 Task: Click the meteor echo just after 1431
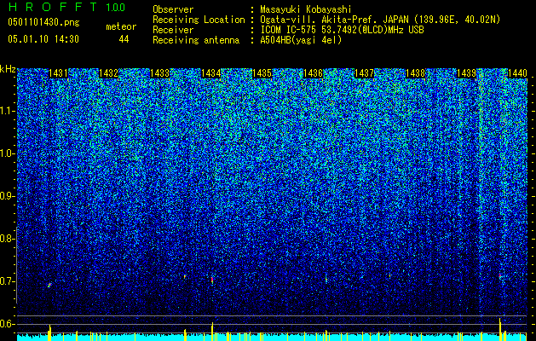point(49,285)
